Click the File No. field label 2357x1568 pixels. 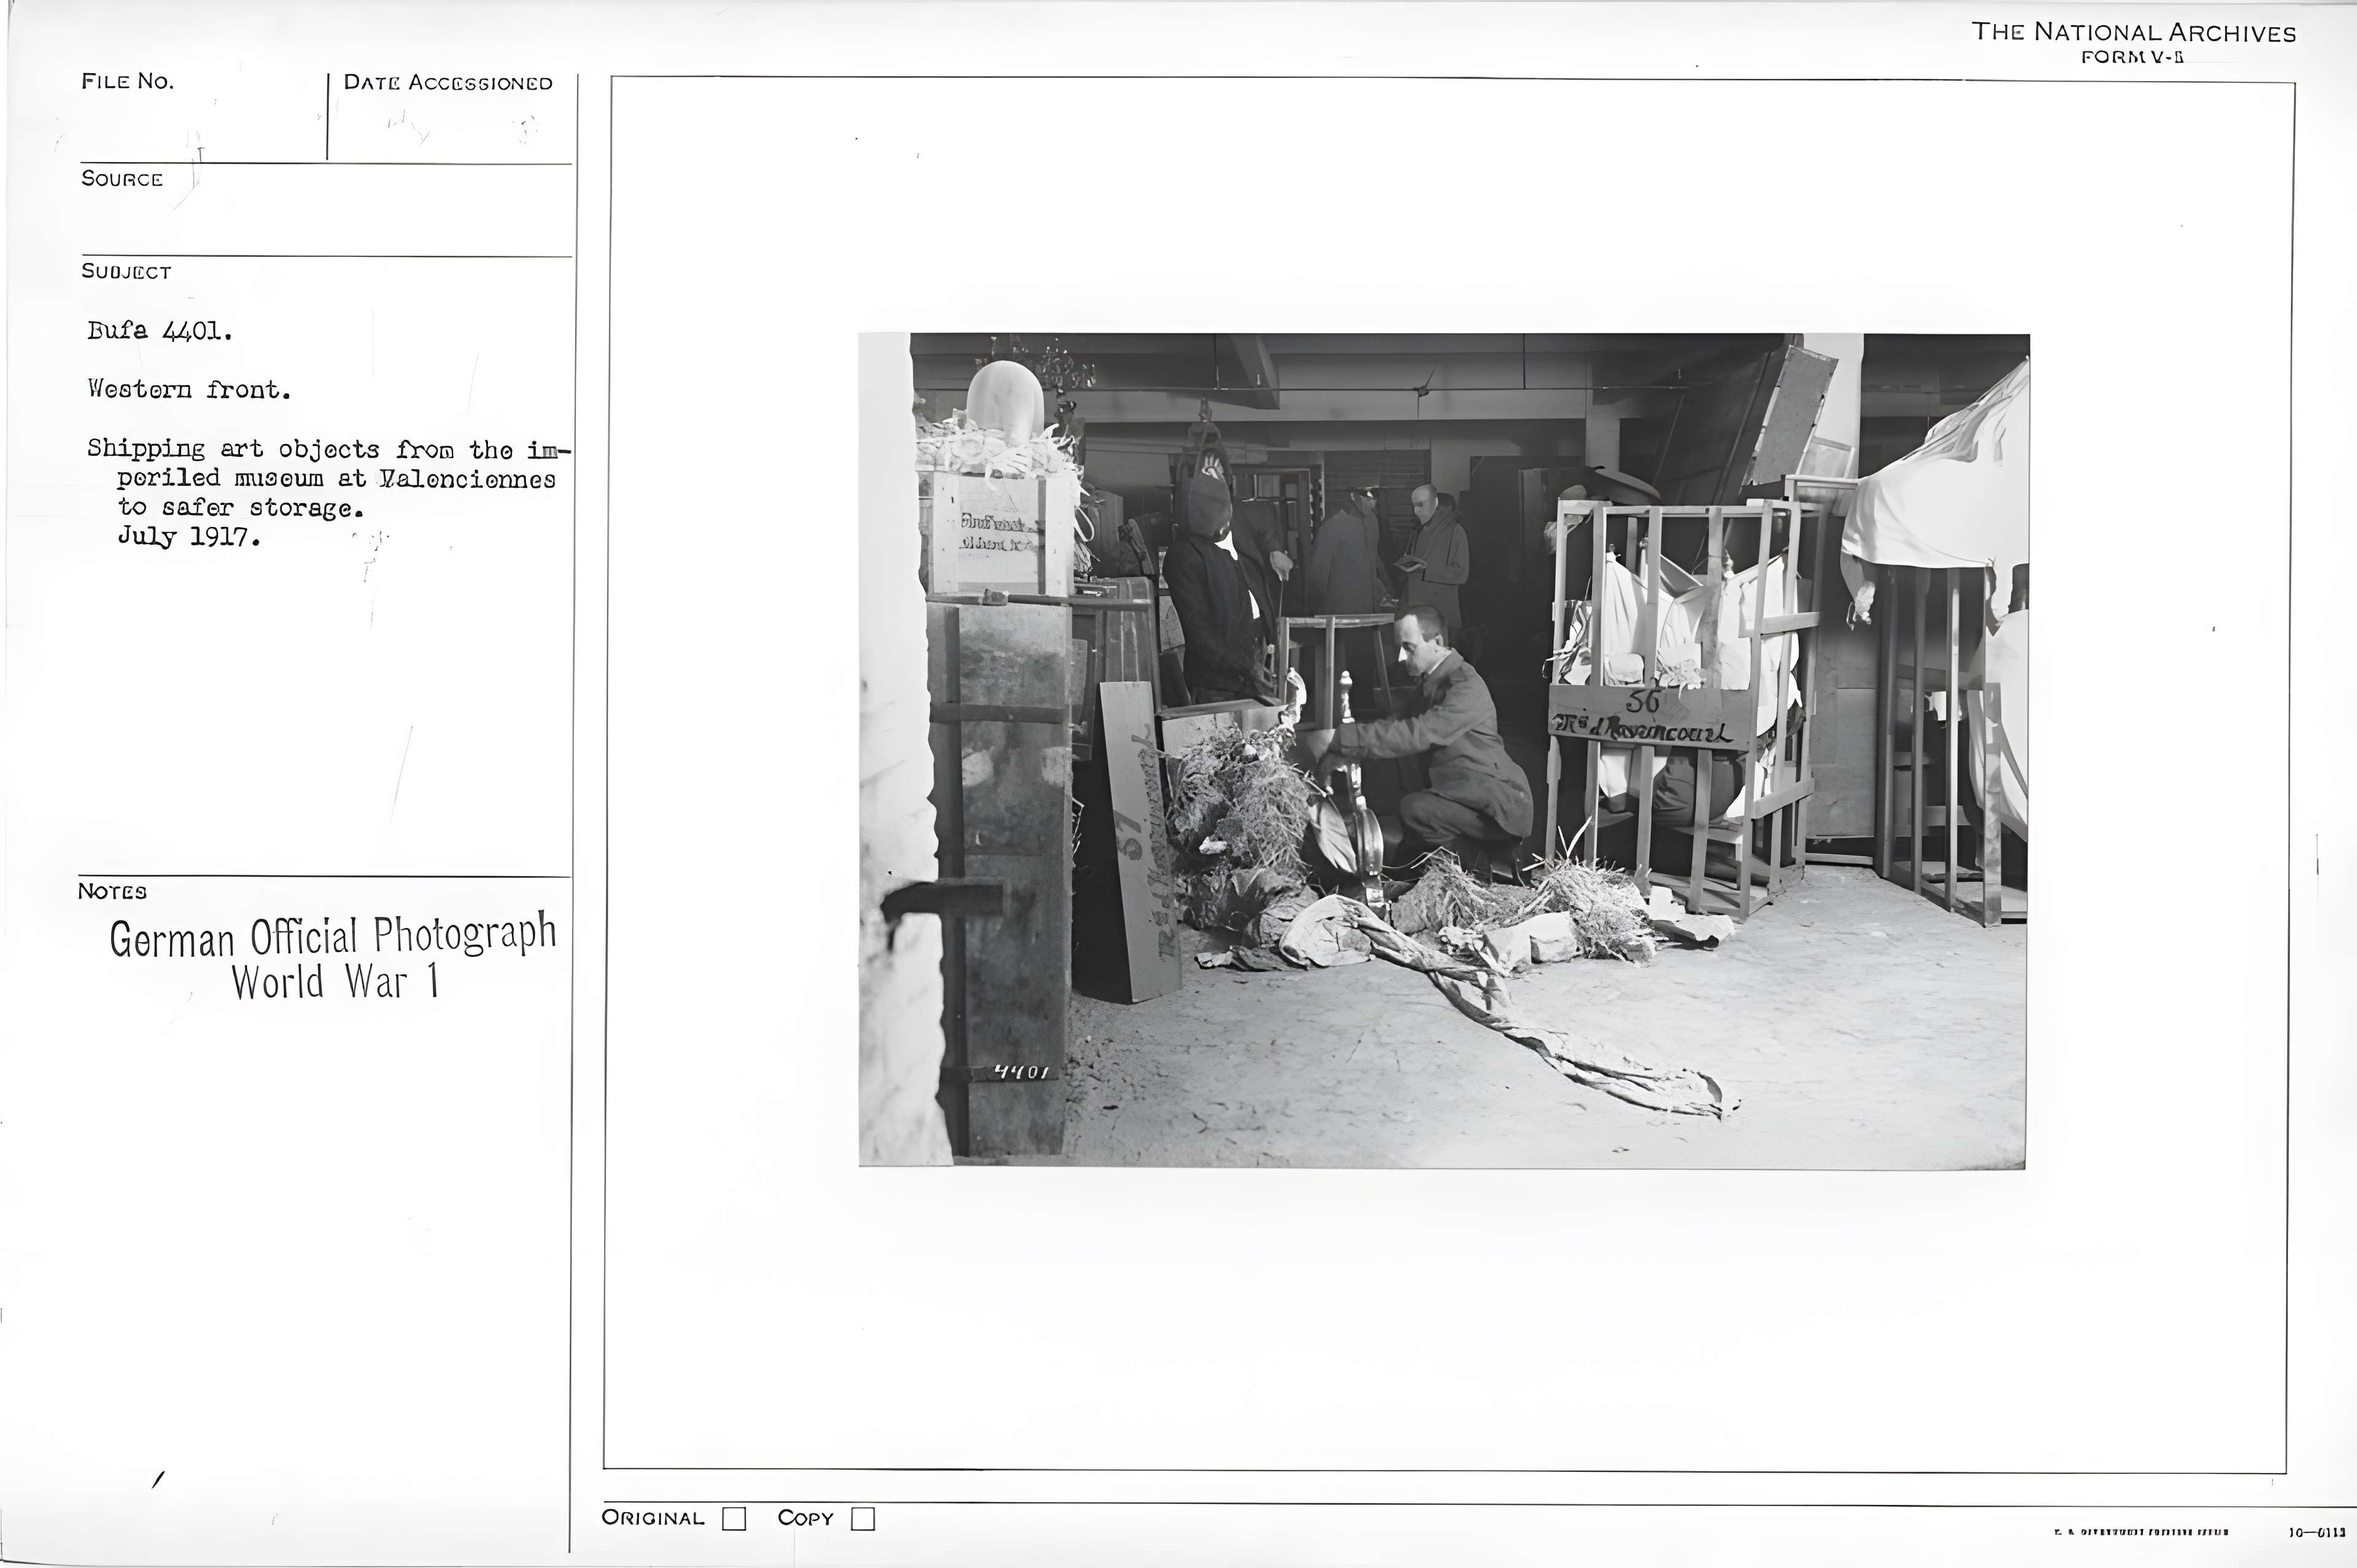127,82
